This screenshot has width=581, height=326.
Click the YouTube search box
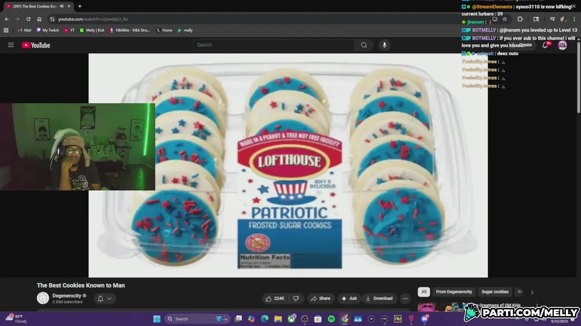(273, 45)
